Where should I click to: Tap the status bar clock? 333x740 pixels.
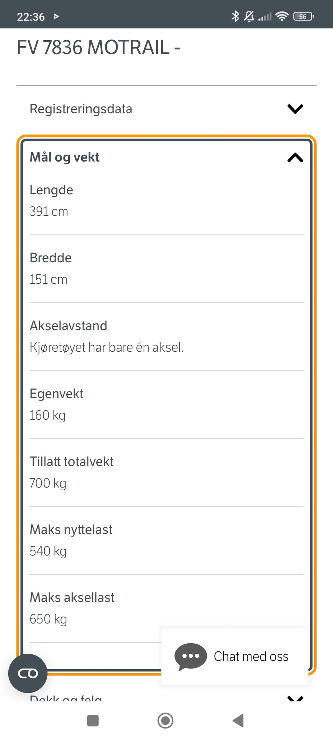pos(31,17)
